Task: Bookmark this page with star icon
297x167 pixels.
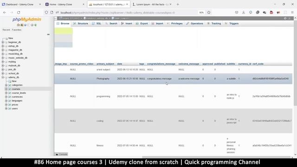Action: [209, 13]
